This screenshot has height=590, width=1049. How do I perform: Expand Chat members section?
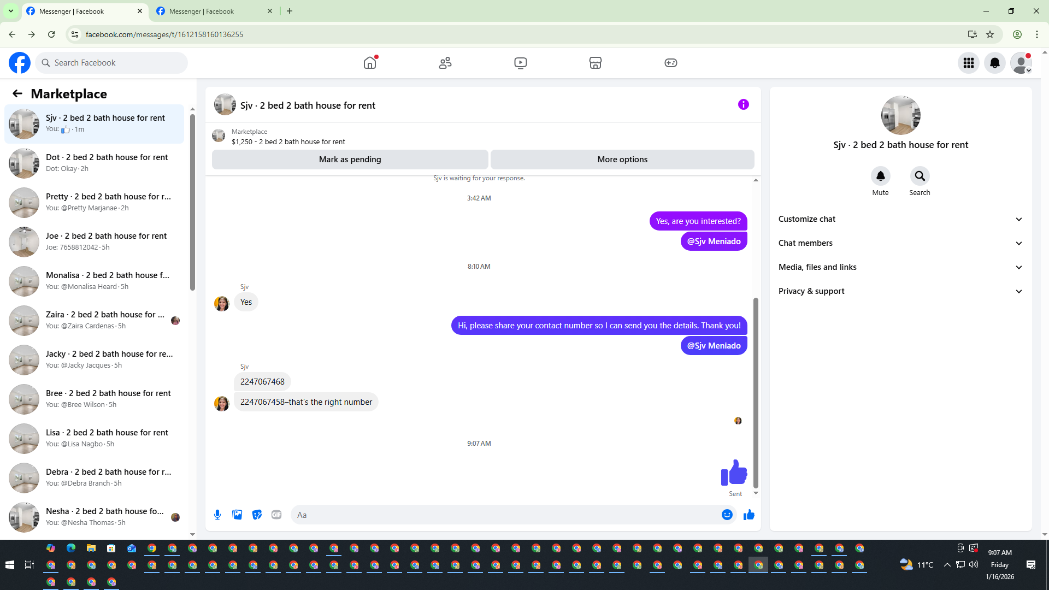(x=900, y=243)
